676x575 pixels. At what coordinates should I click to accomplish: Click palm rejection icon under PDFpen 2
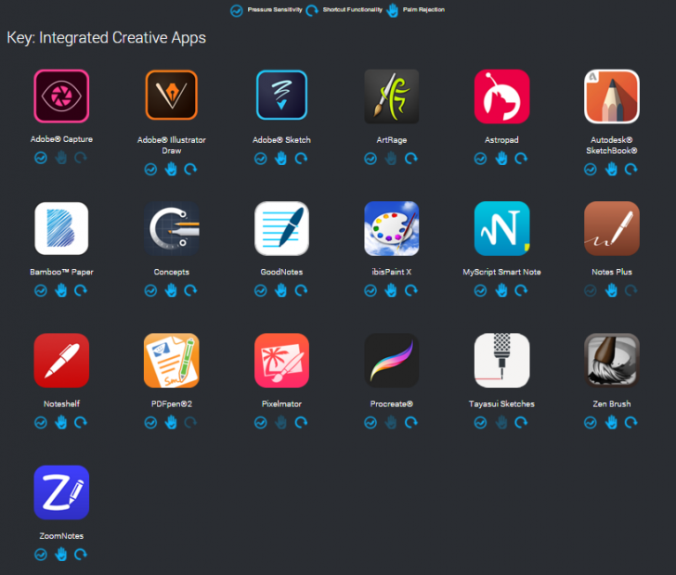click(171, 422)
